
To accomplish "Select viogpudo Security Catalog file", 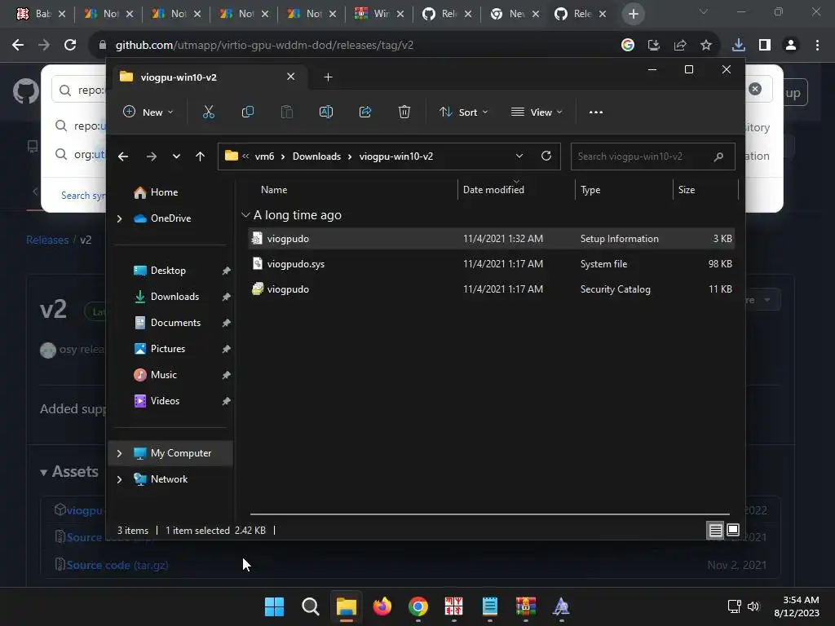I will (x=492, y=289).
